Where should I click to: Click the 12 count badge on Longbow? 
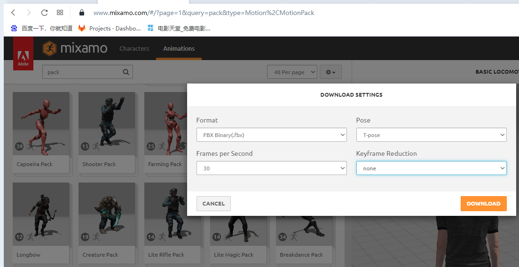pos(19,237)
